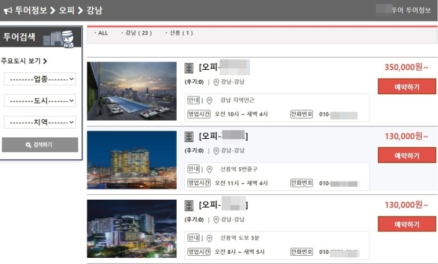Click building icon of the 선릉역 도보 3분 listing
The image size is (438, 264).
coord(189,206)
